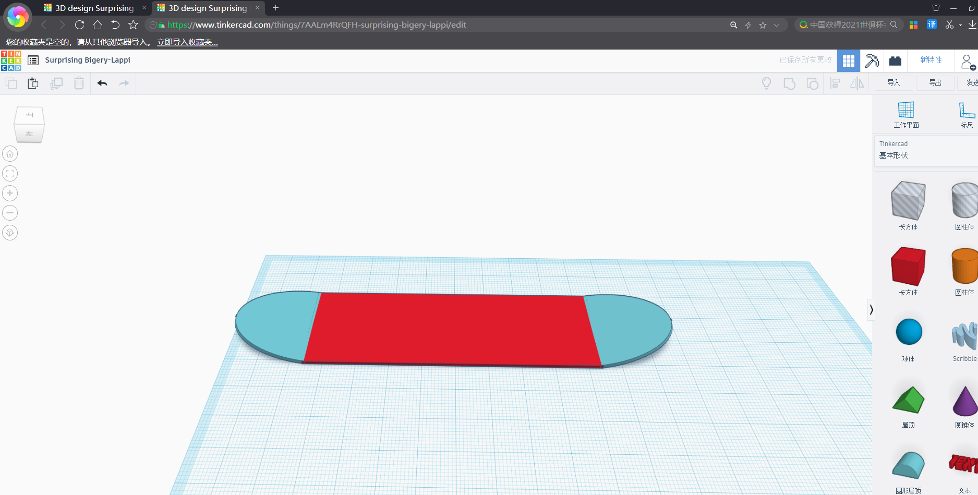978x495 pixels.
Task: Open the scissors tool dropdown arrow
Action: tap(960, 25)
